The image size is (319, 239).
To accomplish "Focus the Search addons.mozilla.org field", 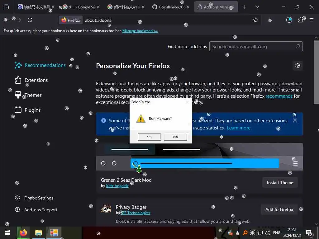I will tap(256, 47).
